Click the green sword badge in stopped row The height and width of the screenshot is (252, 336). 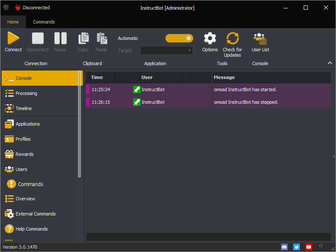[137, 102]
